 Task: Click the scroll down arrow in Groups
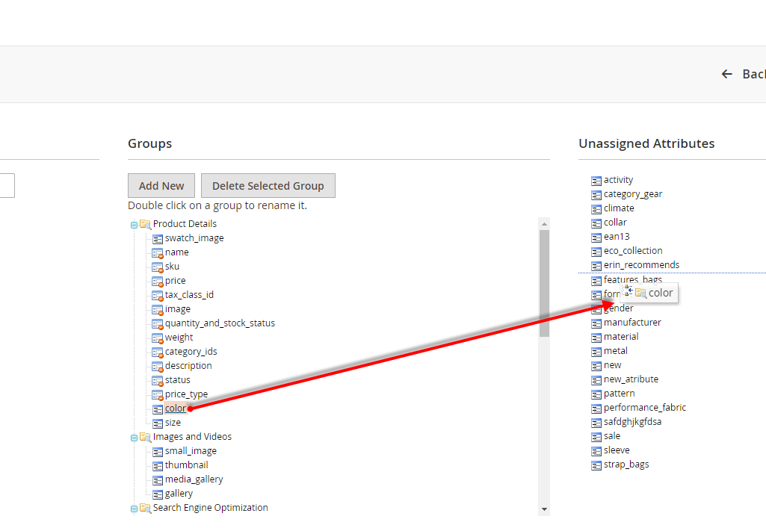tap(544, 509)
